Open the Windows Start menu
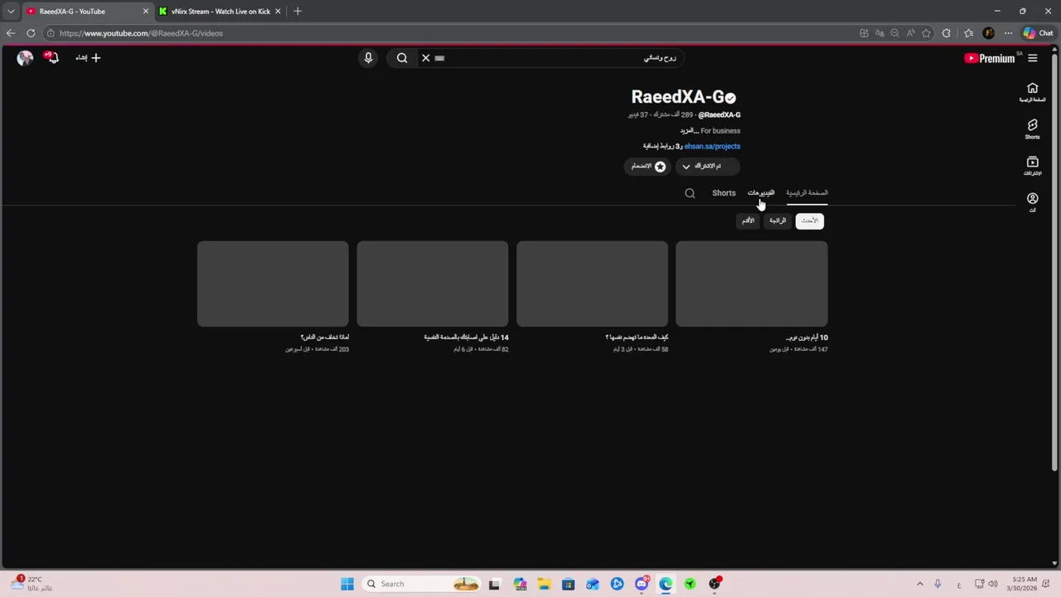 point(347,584)
